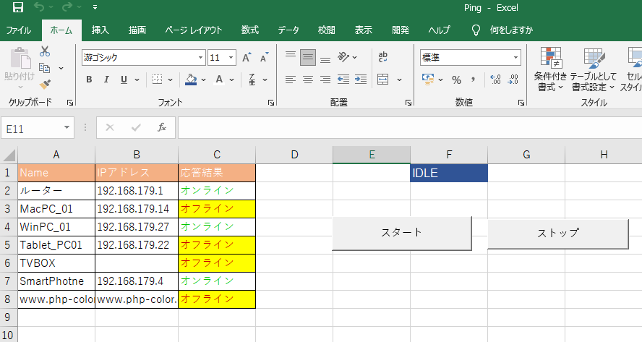Open the データ ribbon tab
Image resolution: width=642 pixels, height=342 pixels.
288,30
